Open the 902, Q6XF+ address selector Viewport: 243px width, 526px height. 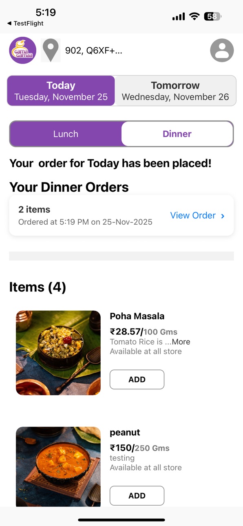pos(94,50)
